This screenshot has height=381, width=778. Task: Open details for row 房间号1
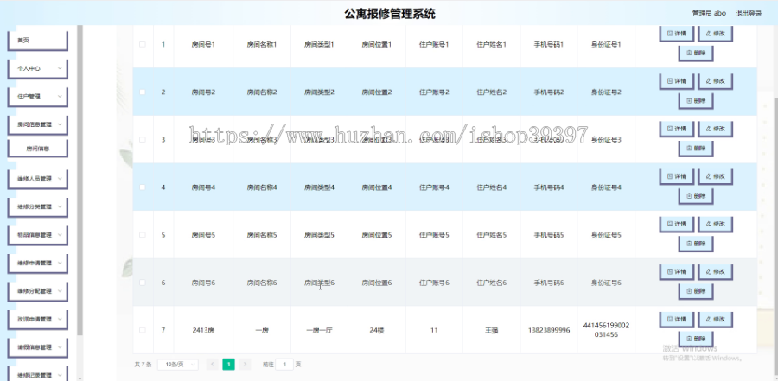click(676, 34)
